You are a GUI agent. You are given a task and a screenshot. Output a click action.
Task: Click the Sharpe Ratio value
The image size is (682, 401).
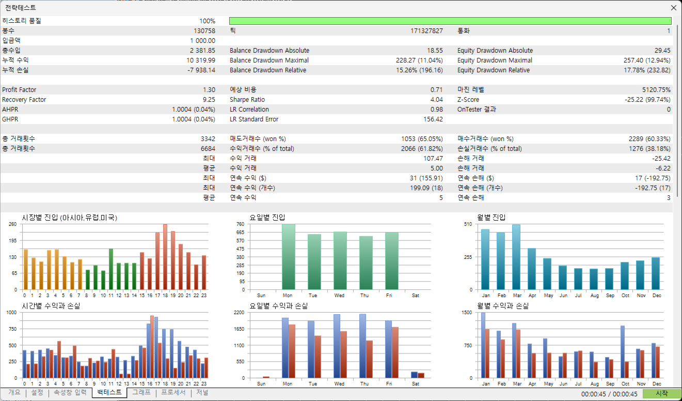pos(437,100)
